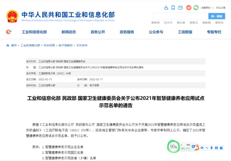Open the 政务公开 navigation tab
This screenshot has height=161, width=231.
click(x=98, y=32)
